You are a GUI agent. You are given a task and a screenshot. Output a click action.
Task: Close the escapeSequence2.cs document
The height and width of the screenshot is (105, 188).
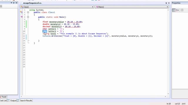(169, 3)
